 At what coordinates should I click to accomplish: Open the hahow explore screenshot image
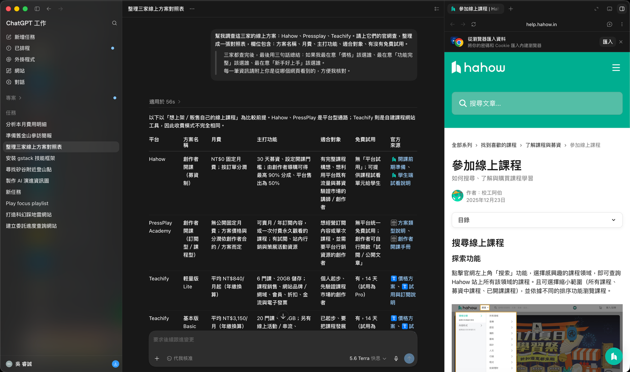click(537, 338)
